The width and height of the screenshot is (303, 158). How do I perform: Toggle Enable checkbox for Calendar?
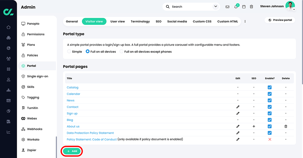click(x=270, y=94)
